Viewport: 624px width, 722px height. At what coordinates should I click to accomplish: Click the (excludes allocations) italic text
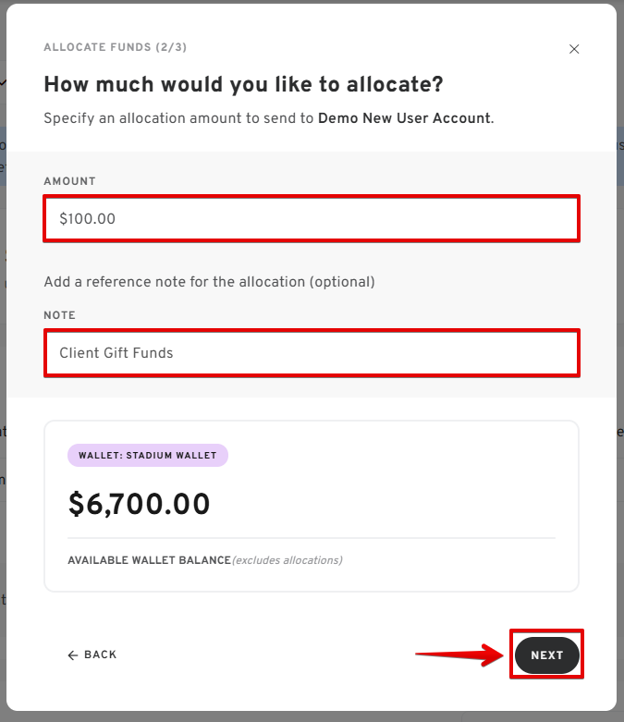pyautogui.click(x=288, y=560)
